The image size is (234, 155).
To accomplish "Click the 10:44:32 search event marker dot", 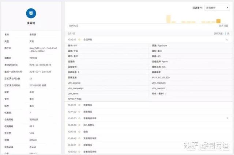I will point(79,112).
